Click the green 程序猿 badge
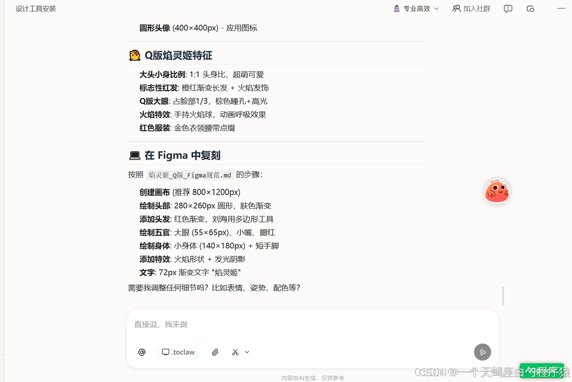 (542, 371)
